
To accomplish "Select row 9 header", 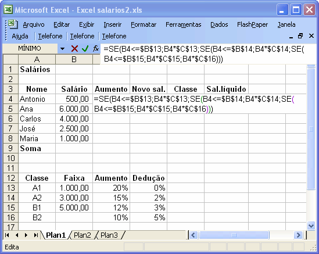I will [x=11, y=148].
